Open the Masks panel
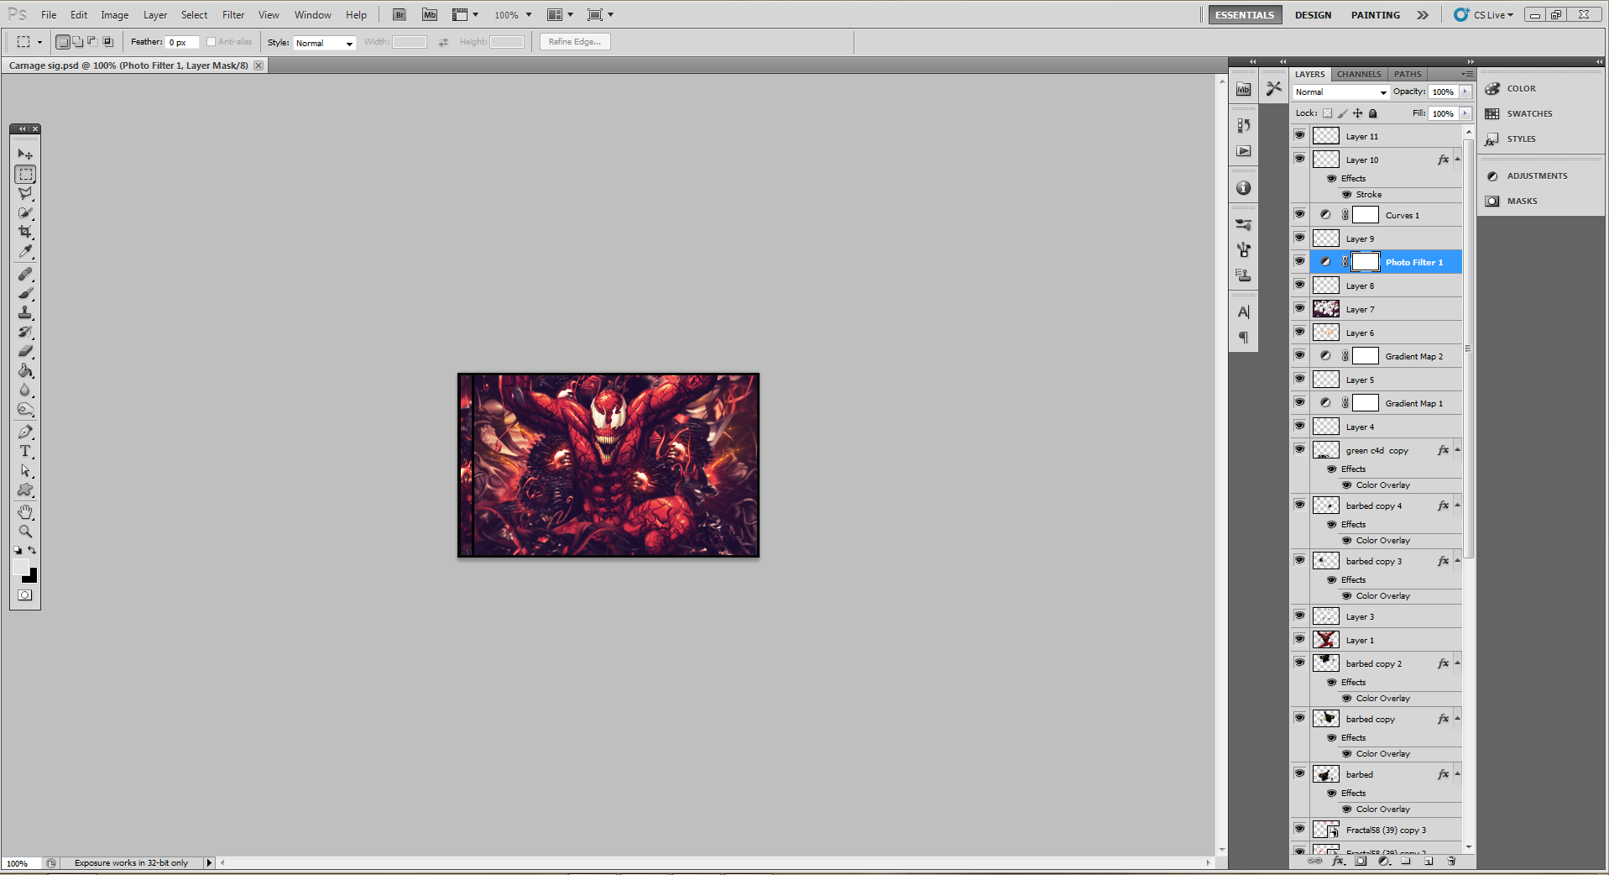This screenshot has width=1609, height=875. click(1522, 201)
